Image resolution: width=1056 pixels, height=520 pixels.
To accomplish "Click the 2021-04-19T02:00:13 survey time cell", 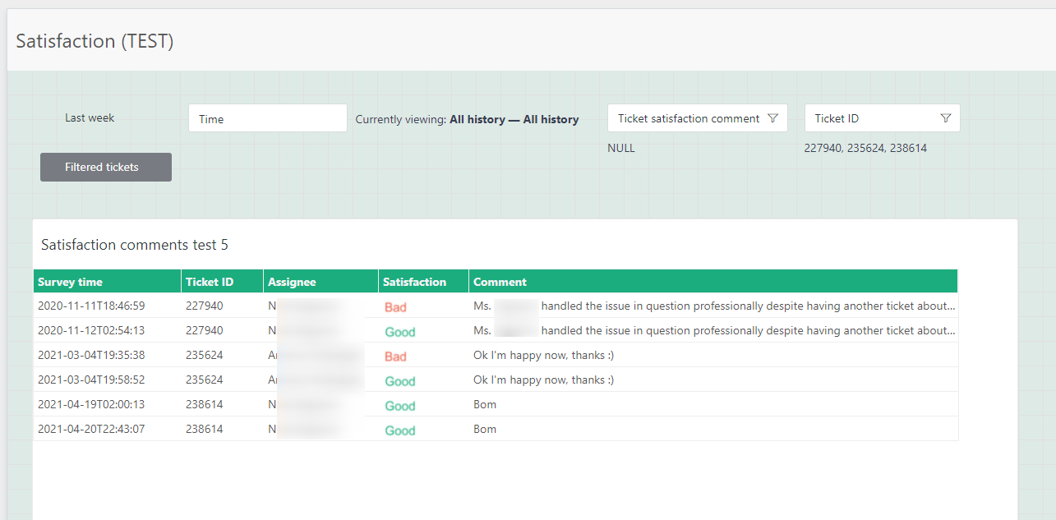I will pyautogui.click(x=91, y=405).
